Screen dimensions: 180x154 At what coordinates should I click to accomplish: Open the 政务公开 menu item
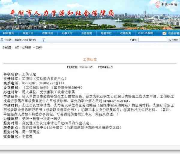point(28,33)
